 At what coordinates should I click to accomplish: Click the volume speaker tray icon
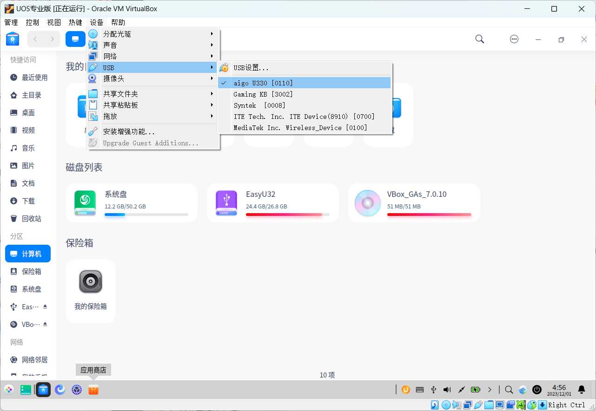click(447, 390)
